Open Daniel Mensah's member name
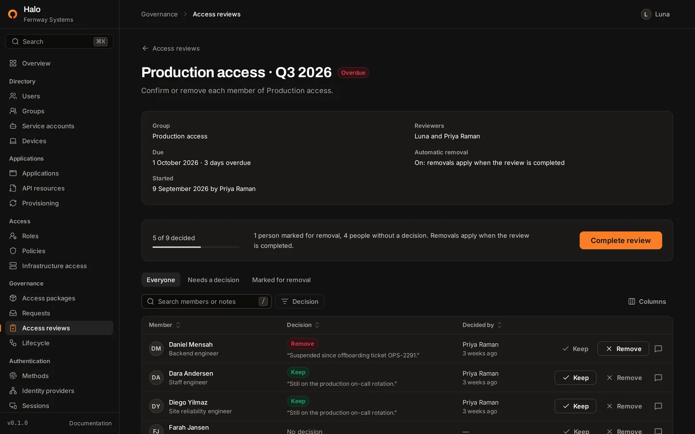The height and width of the screenshot is (434, 695). (x=191, y=344)
